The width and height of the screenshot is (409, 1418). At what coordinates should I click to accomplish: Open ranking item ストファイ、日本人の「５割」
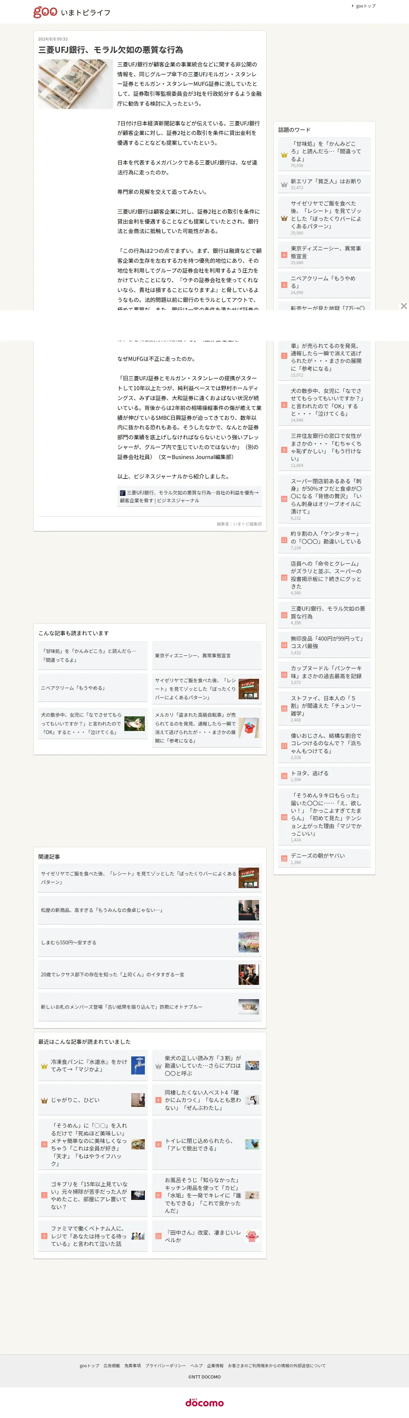pyautogui.click(x=324, y=708)
